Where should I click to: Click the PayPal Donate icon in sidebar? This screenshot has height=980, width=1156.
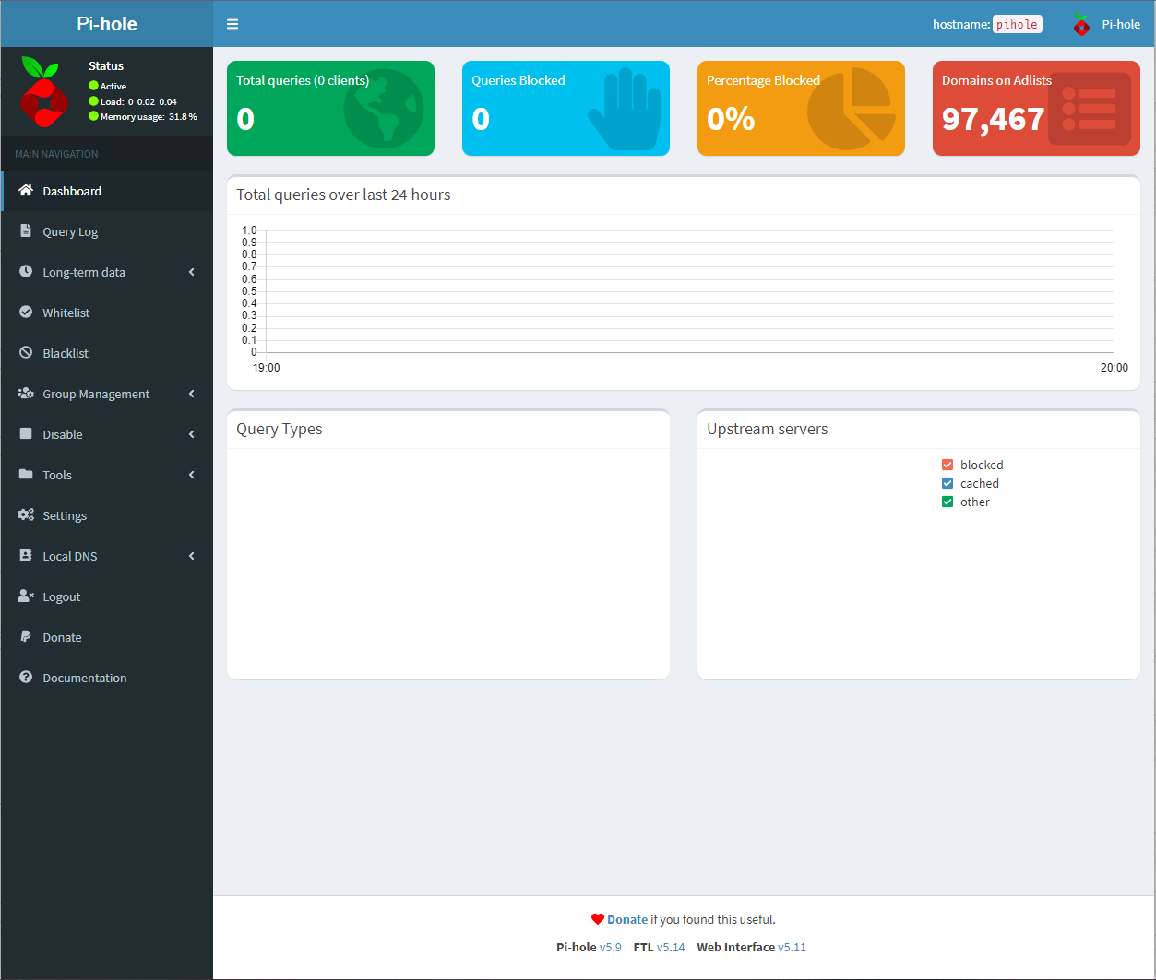click(x=26, y=637)
